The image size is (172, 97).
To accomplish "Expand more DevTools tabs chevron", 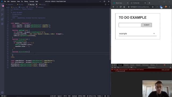I will pos(157,65).
